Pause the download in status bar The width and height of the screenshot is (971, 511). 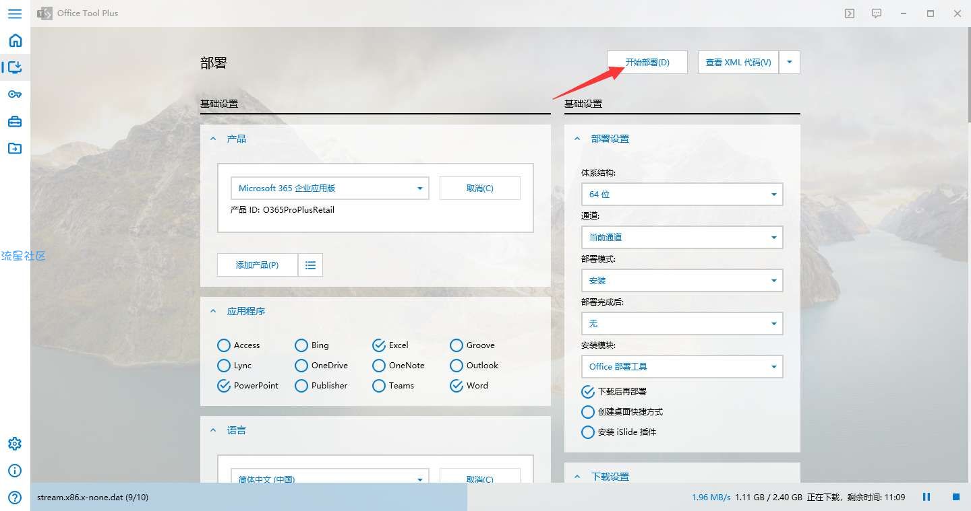[x=926, y=497]
